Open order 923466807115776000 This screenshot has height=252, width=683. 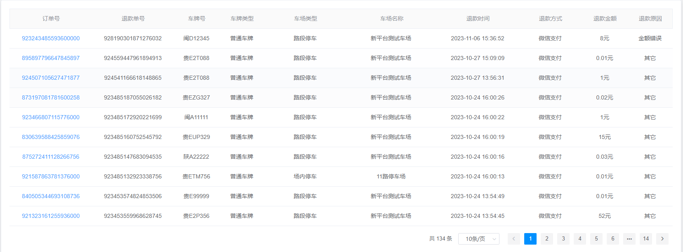pyautogui.click(x=51, y=117)
